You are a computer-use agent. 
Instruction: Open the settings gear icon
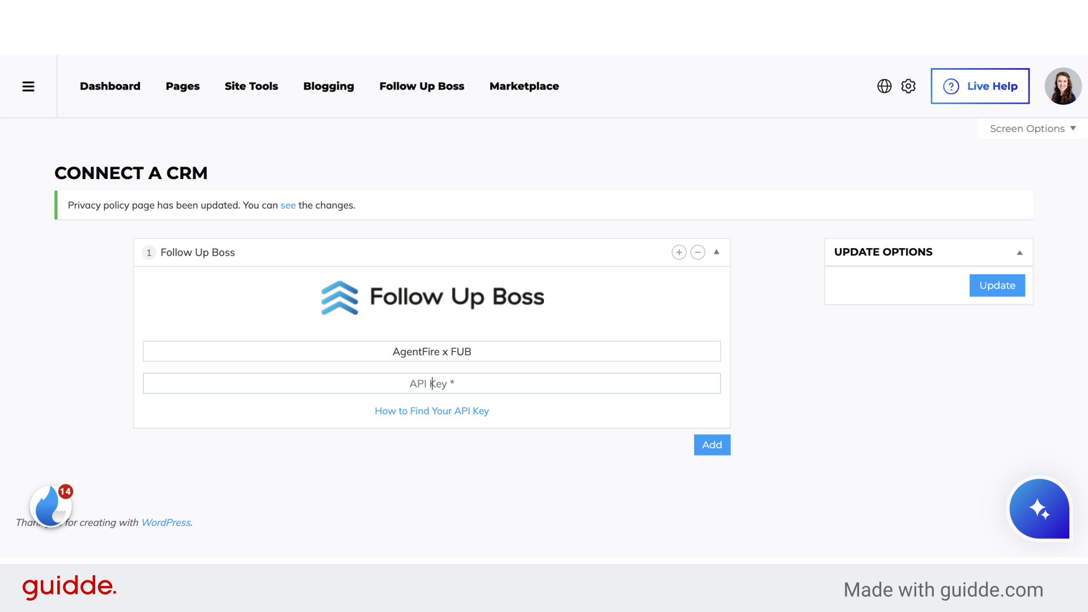click(908, 86)
